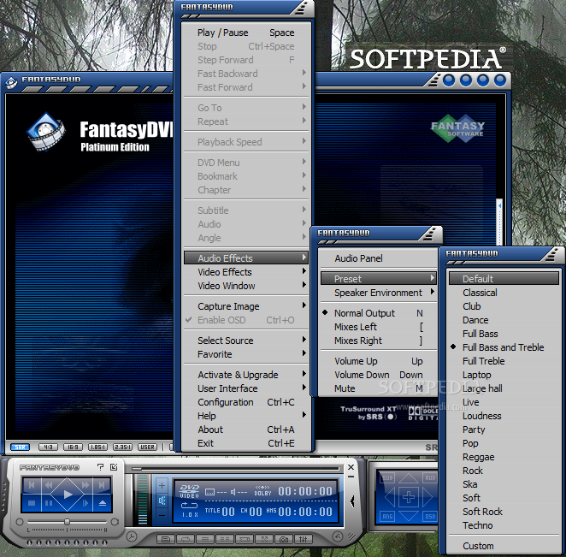Image resolution: width=566 pixels, height=557 pixels.
Task: Choose Play / Pause from the menu
Action: [x=246, y=33]
